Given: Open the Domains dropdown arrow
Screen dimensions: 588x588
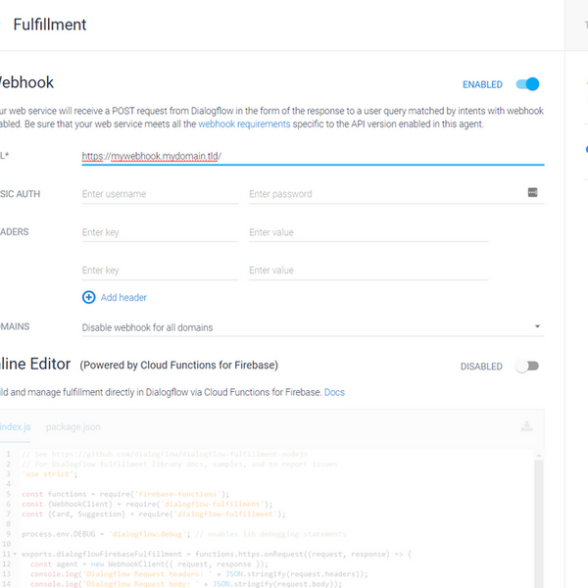Looking at the screenshot, I should click(x=538, y=327).
